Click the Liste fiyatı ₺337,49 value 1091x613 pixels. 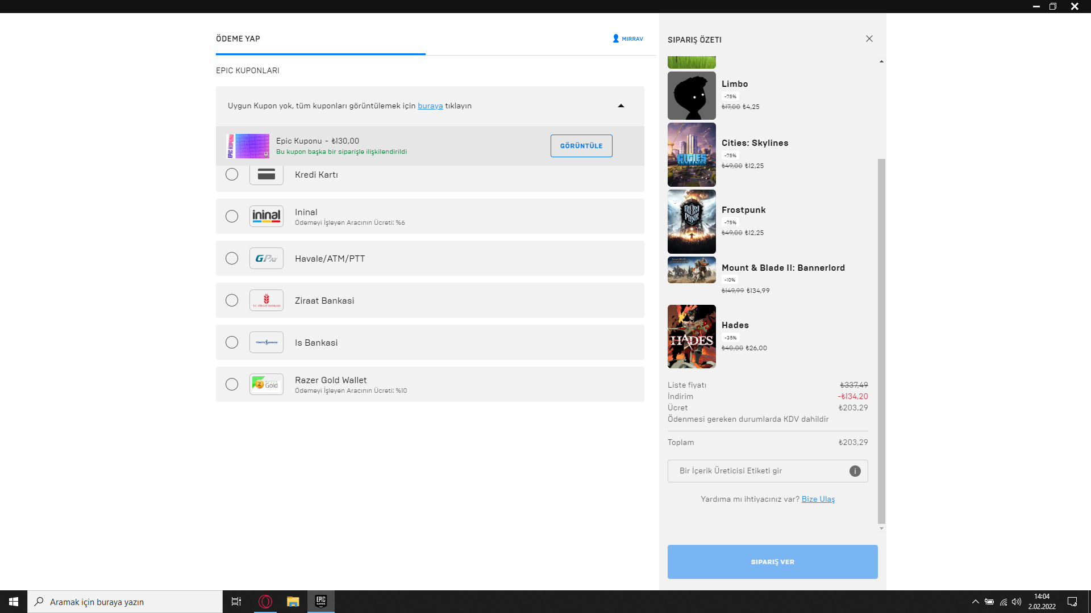pyautogui.click(x=853, y=385)
